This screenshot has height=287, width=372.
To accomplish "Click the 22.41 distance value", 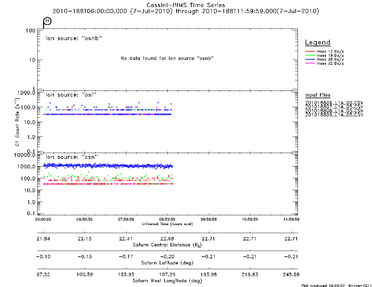I will click(126, 239).
